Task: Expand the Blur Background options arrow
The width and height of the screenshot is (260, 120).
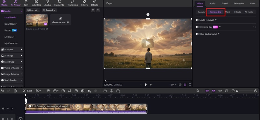Action: tap(219, 34)
